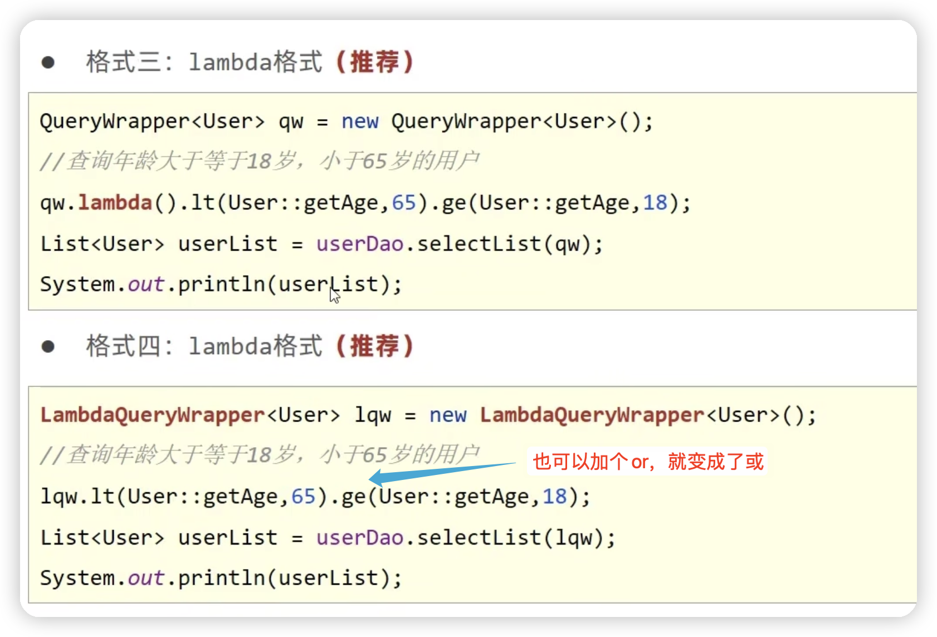Click the red 推荐 label in 格式三 heading
The width and height of the screenshot is (937, 637).
(x=374, y=61)
